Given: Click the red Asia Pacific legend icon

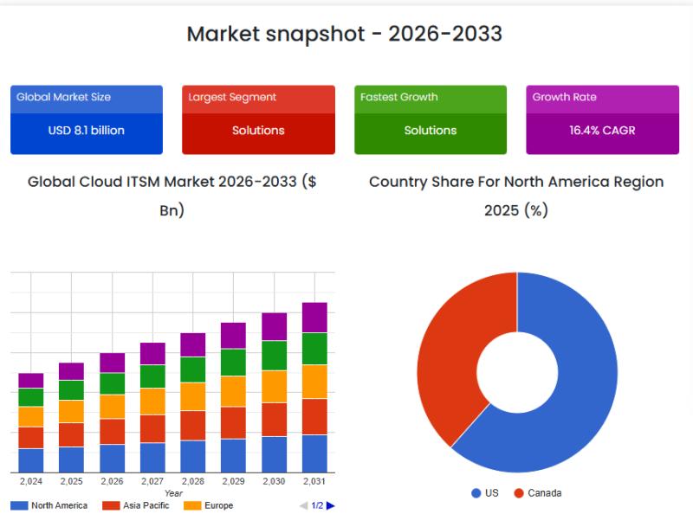Looking at the screenshot, I should pyautogui.click(x=110, y=505).
